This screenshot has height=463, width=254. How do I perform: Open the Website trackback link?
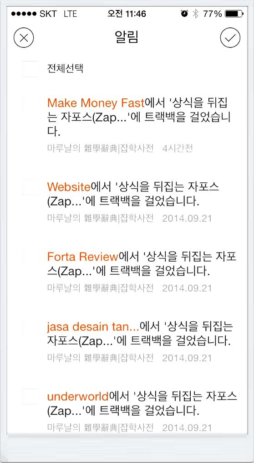(69, 187)
